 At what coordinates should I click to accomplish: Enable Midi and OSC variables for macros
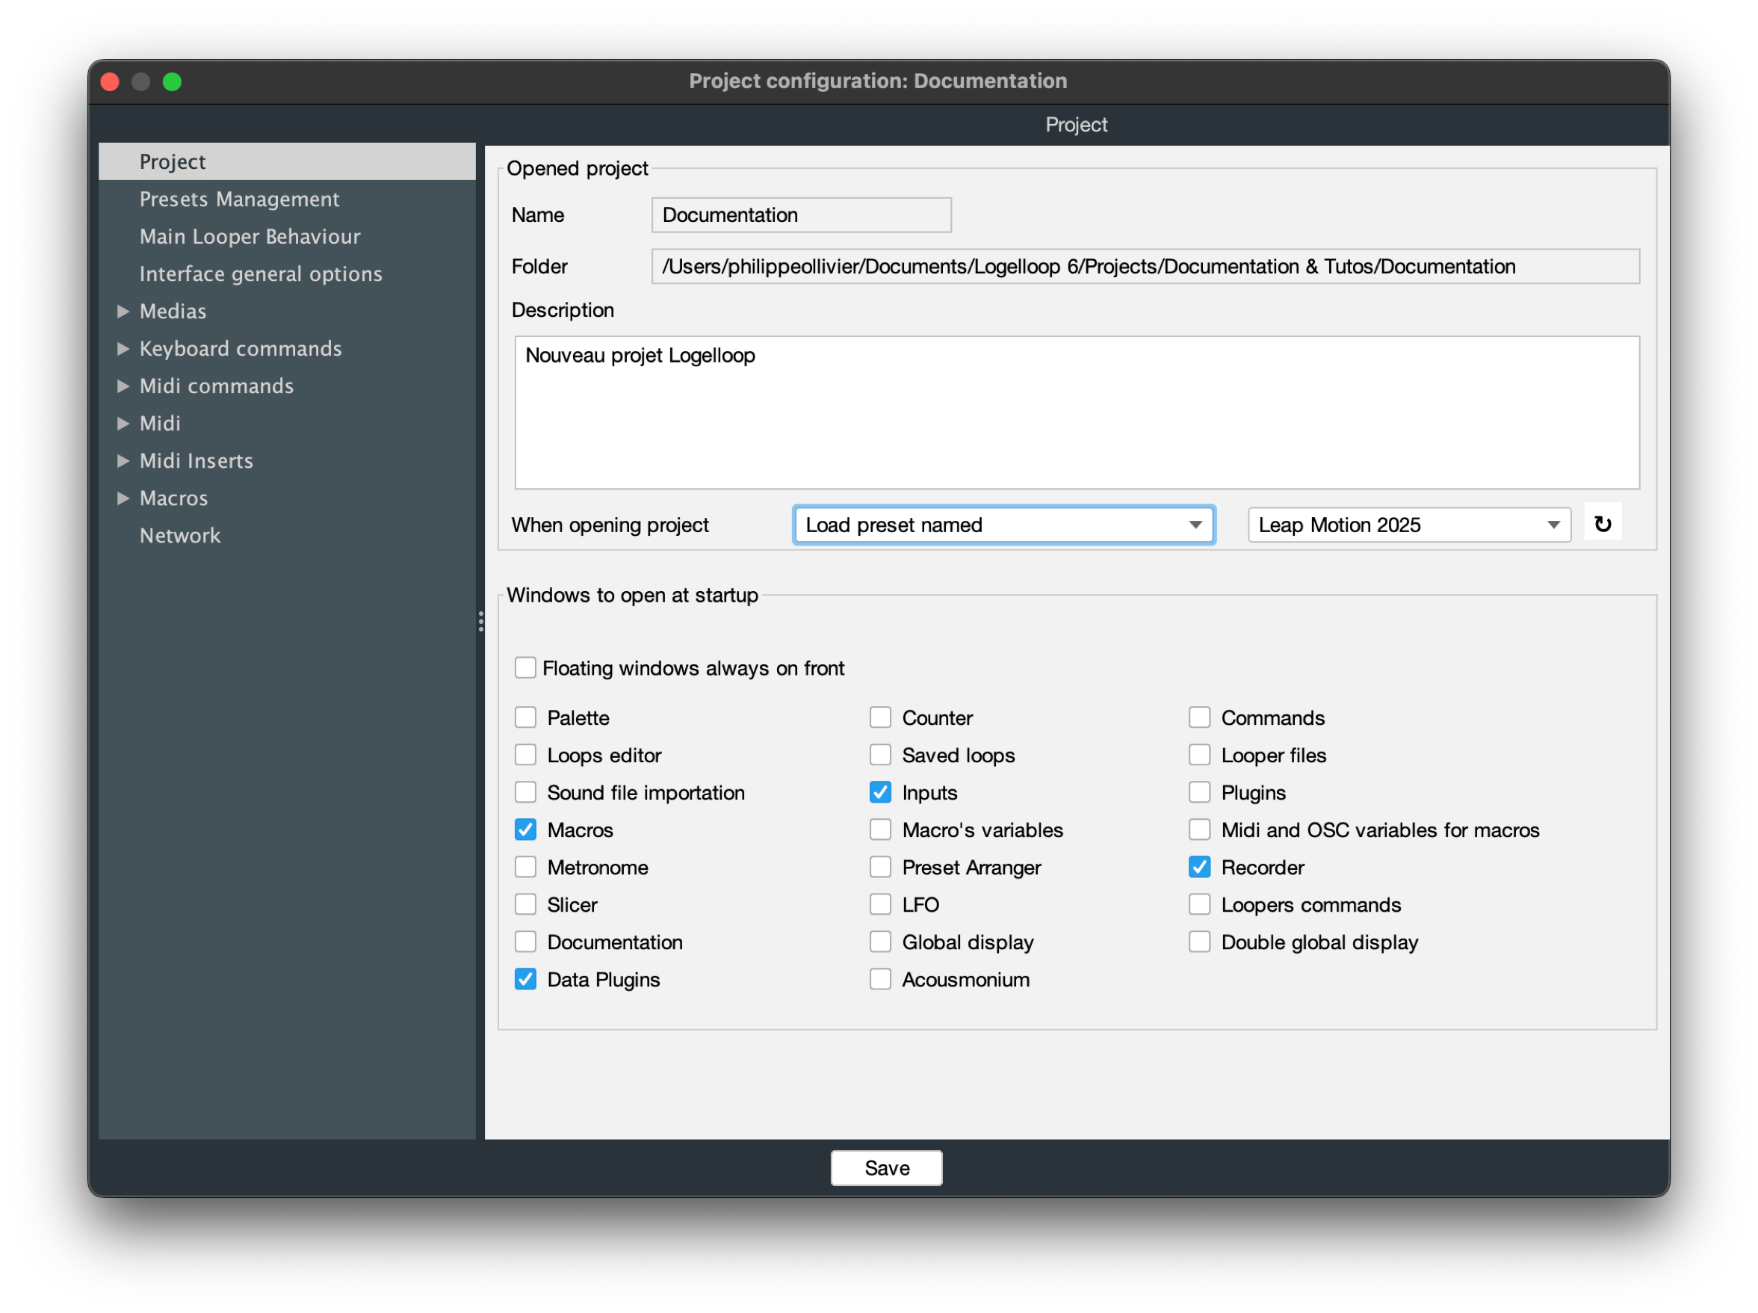(x=1198, y=829)
